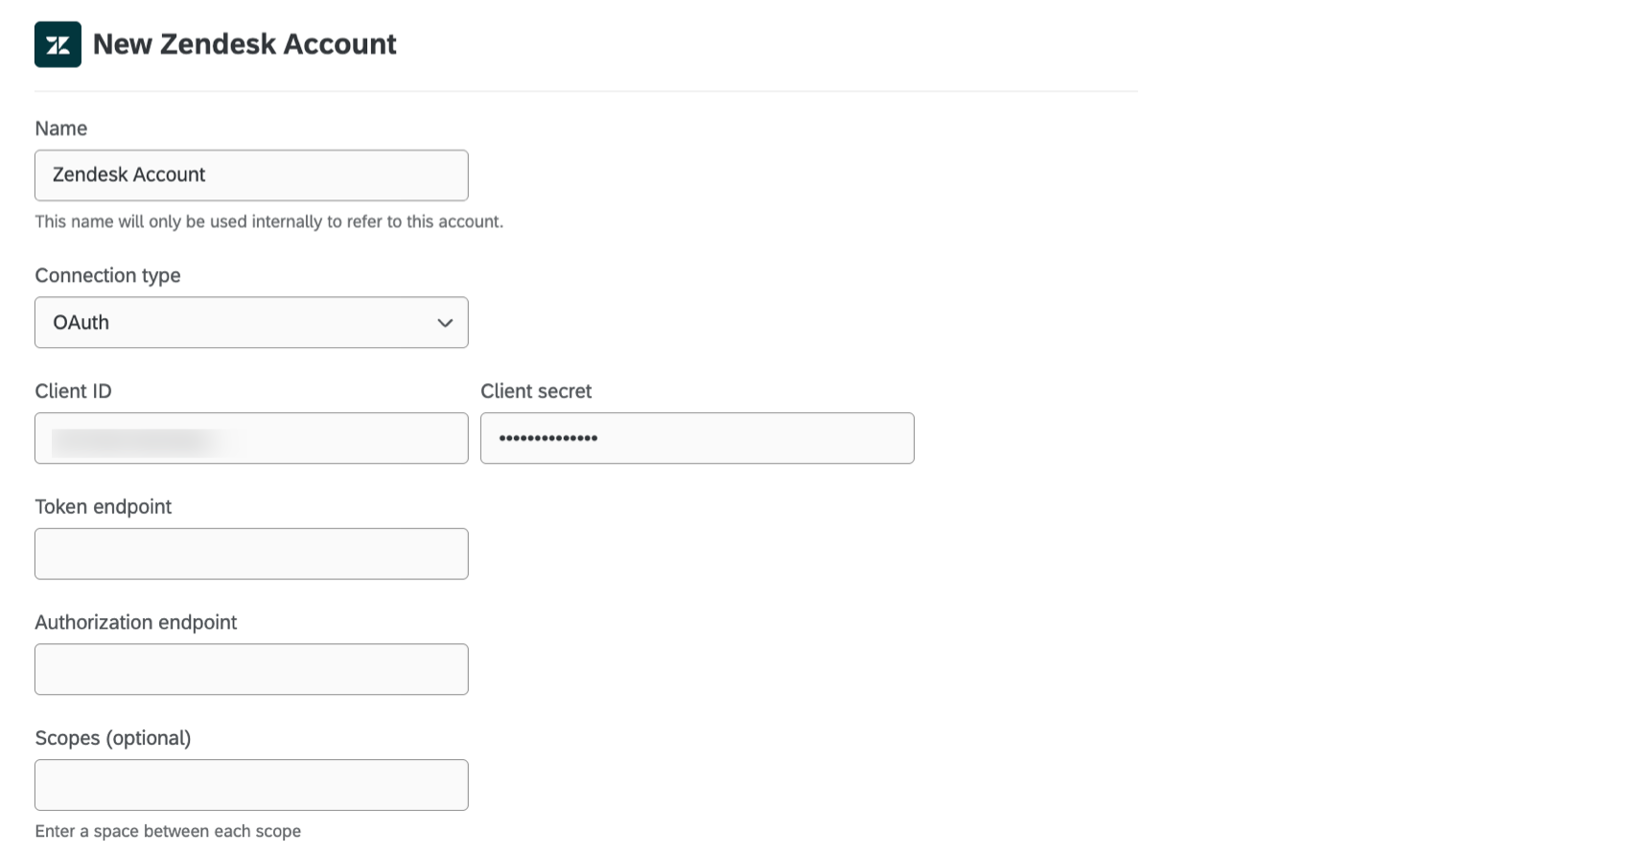This screenshot has width=1630, height=853.
Task: Click the Client secret field
Action: [697, 438]
